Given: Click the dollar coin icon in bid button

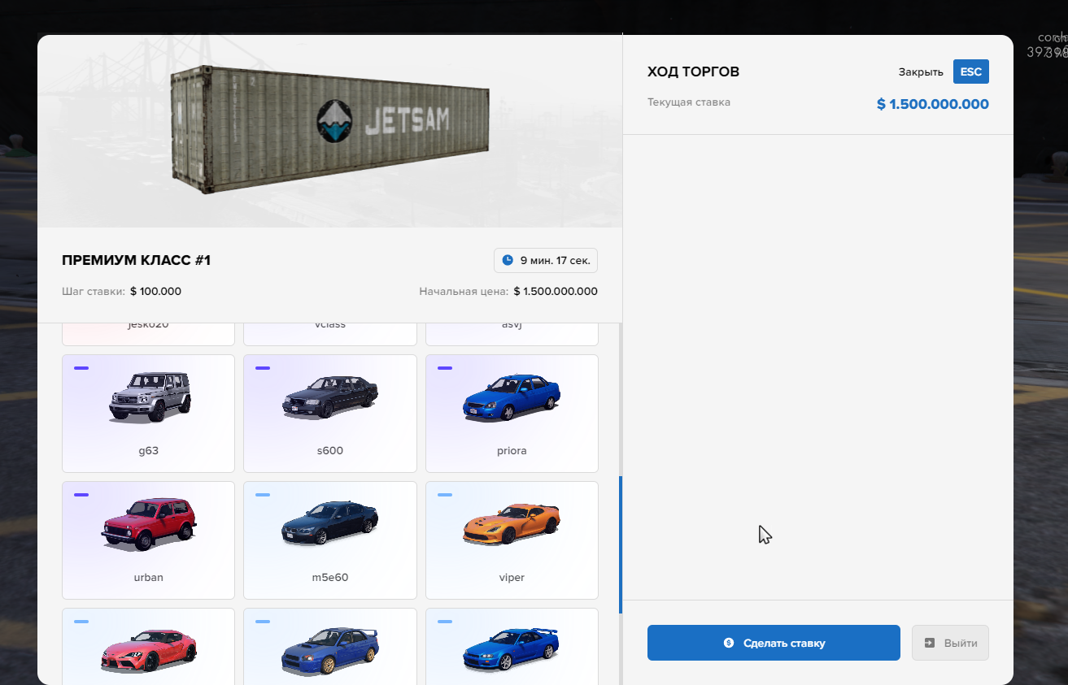Looking at the screenshot, I should pyautogui.click(x=729, y=643).
